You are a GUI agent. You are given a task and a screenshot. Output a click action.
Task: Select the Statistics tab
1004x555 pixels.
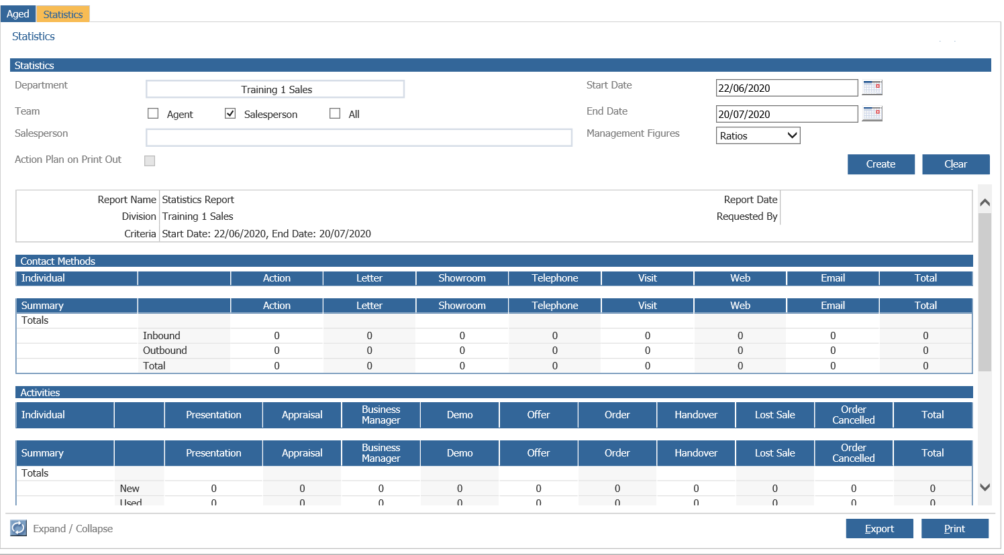[63, 14]
